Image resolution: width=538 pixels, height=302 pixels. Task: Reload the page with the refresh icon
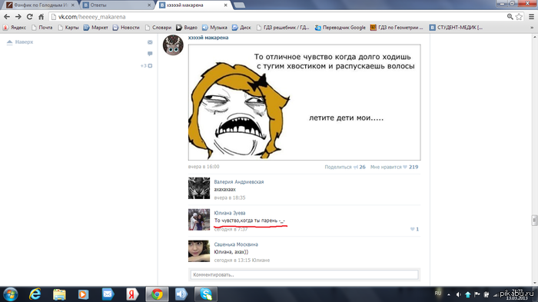pyautogui.click(x=29, y=16)
